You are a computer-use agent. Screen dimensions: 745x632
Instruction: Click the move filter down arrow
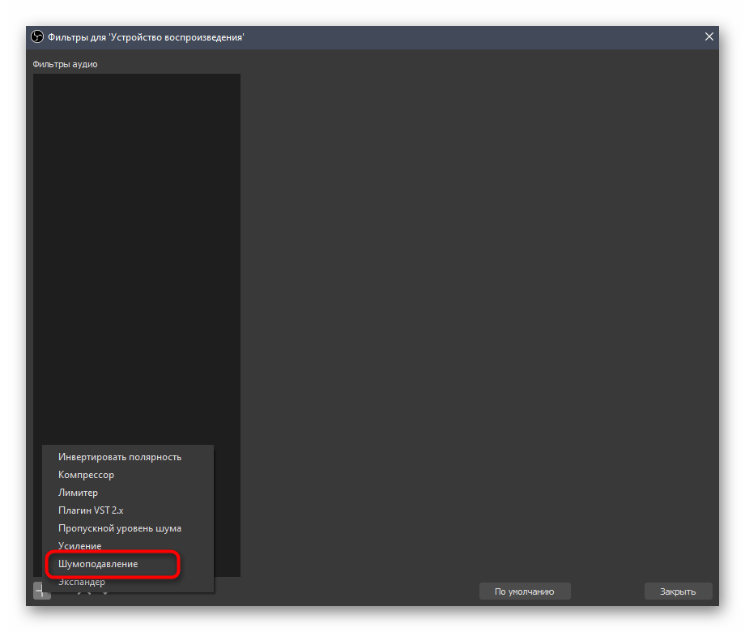104,593
